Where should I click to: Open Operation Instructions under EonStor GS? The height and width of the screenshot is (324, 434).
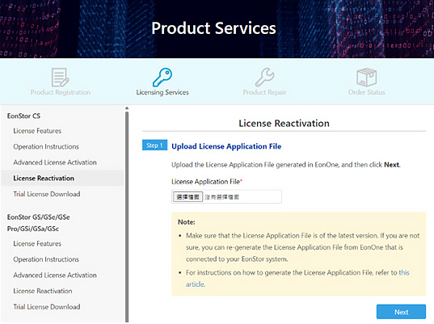[x=46, y=259]
